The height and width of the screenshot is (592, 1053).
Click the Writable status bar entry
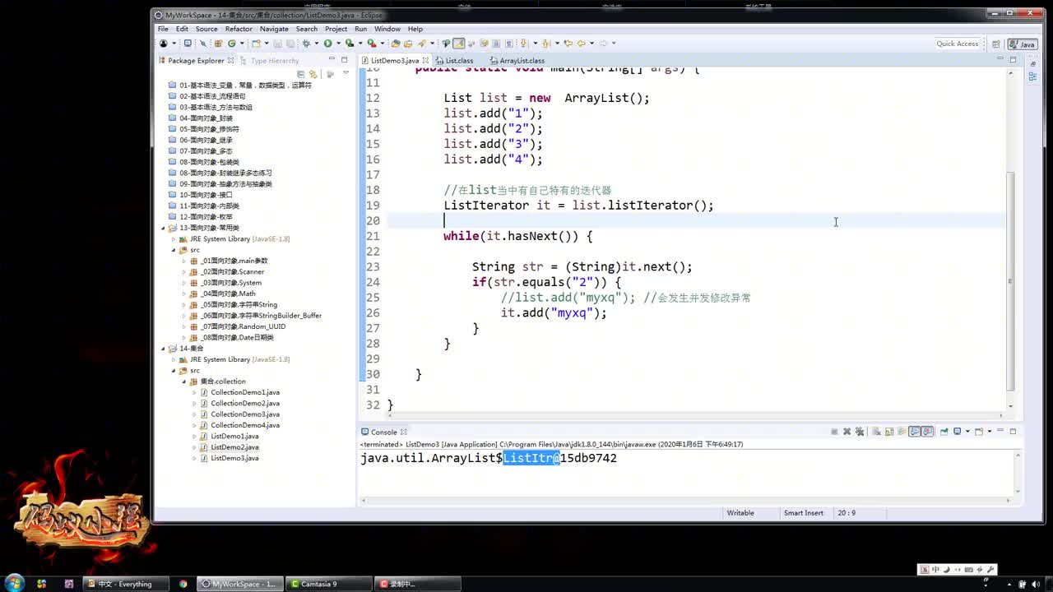pos(740,512)
